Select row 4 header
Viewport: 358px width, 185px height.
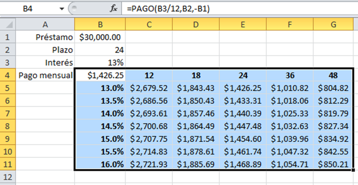coord(8,75)
